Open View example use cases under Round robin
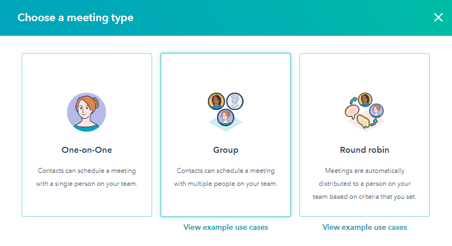452x246 pixels. point(365,227)
